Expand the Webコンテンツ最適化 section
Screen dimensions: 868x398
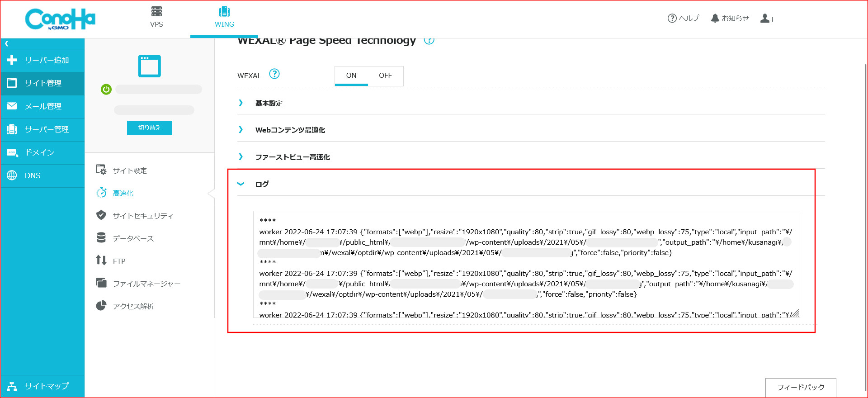click(290, 130)
